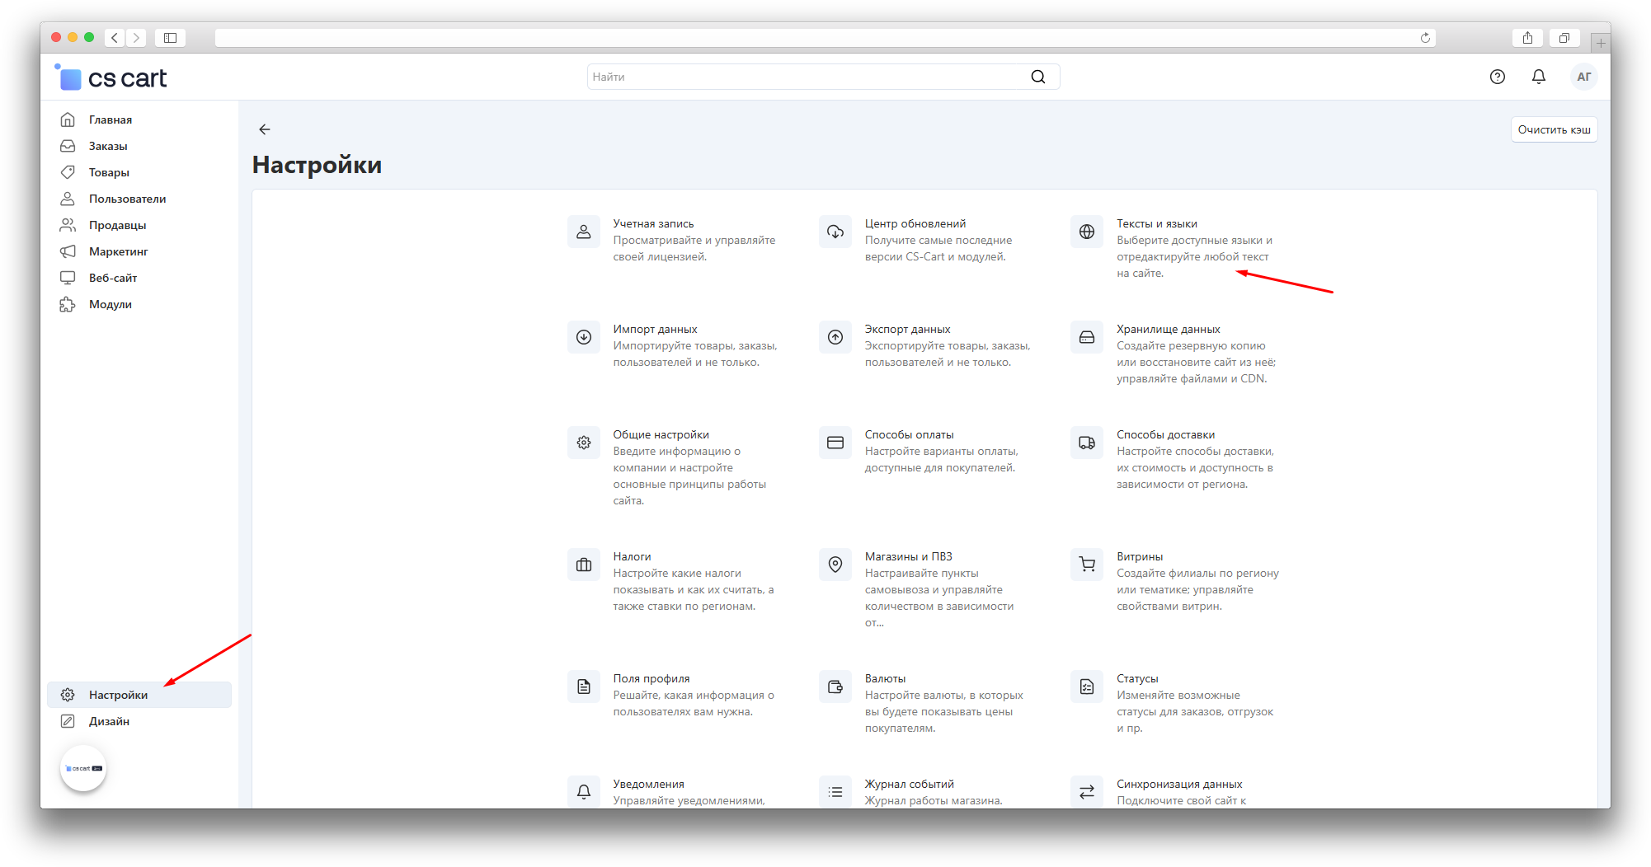Viewport: 1651px width, 867px height.
Task: Open Модули from the sidebar
Action: tap(110, 304)
